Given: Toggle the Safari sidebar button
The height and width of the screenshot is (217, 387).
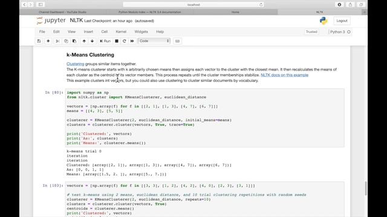Looking at the screenshot, I should point(41,4).
